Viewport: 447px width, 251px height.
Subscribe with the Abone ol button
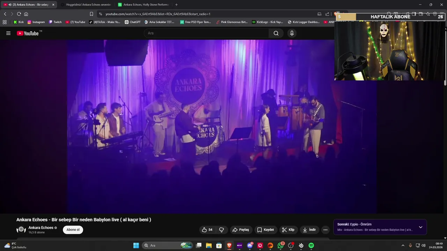(73, 230)
